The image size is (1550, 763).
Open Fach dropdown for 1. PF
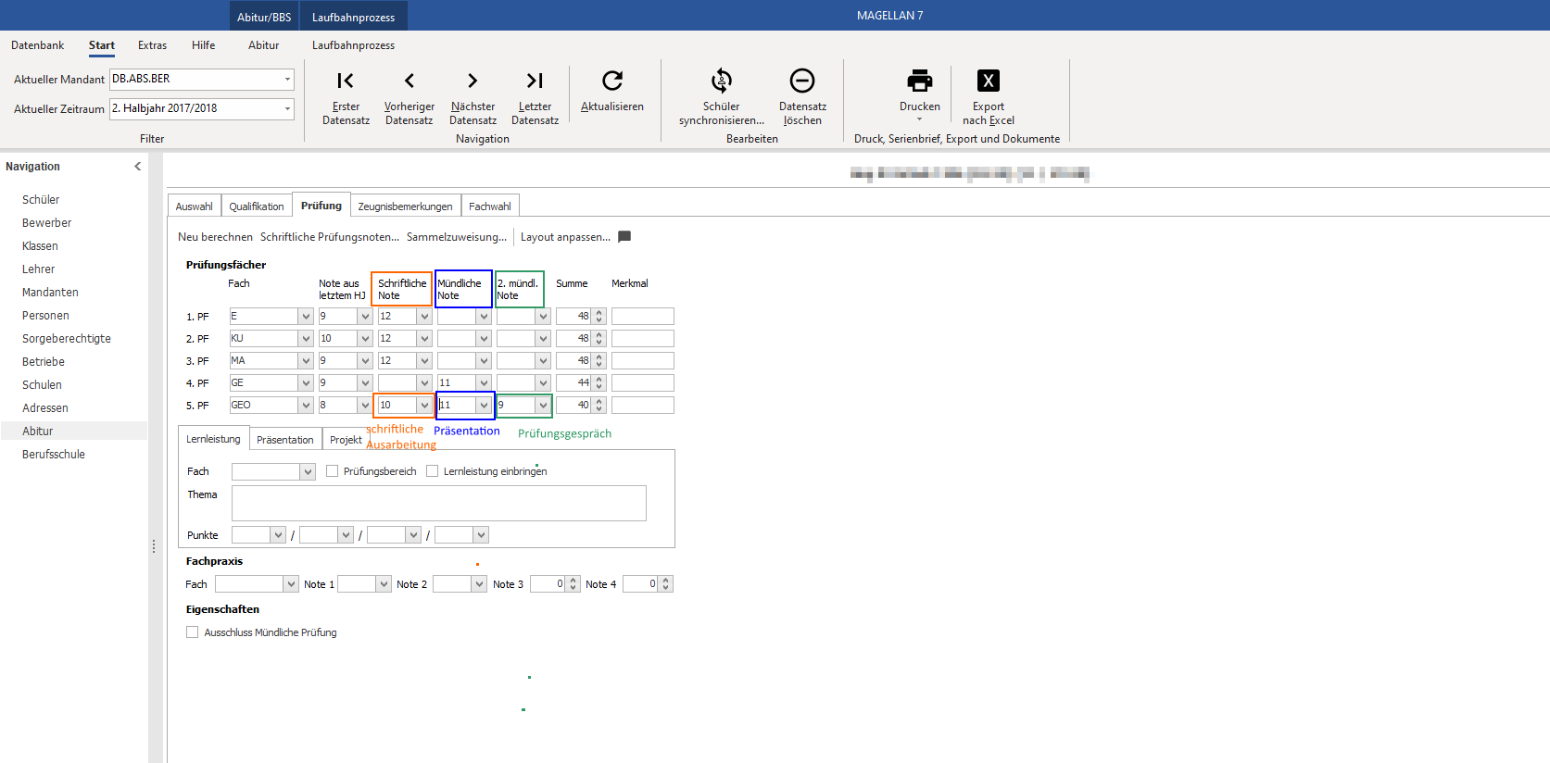pos(306,317)
